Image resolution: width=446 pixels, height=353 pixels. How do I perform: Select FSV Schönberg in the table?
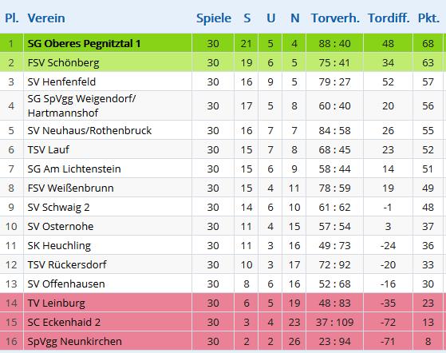click(x=63, y=62)
